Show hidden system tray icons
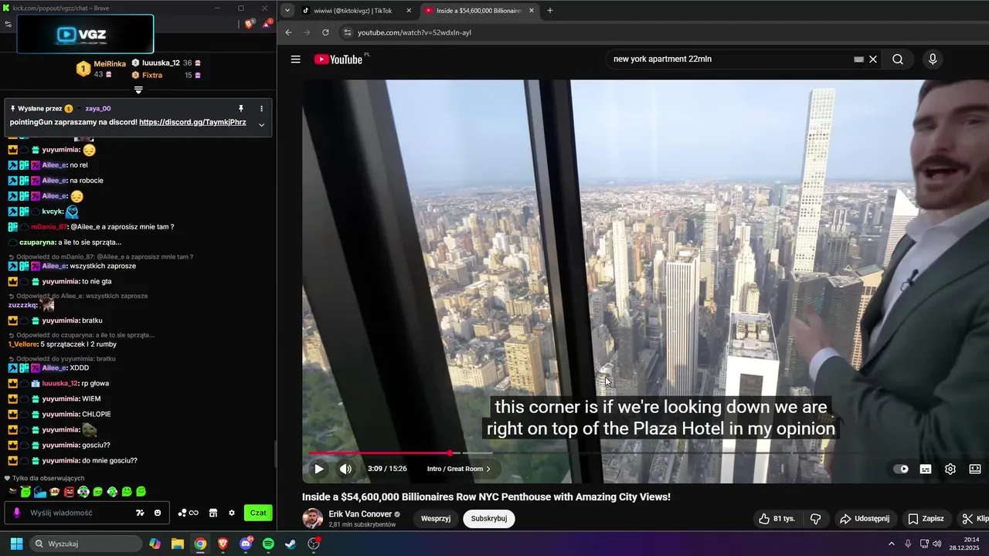The image size is (989, 556). (891, 544)
